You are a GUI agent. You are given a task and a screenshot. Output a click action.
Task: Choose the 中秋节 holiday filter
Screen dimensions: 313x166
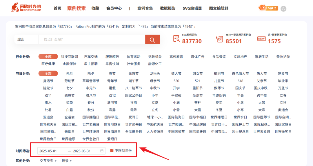155,88
